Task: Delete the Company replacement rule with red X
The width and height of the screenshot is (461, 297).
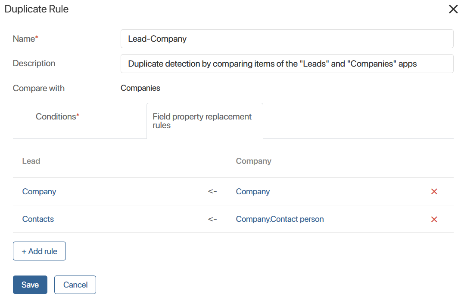Action: point(434,191)
